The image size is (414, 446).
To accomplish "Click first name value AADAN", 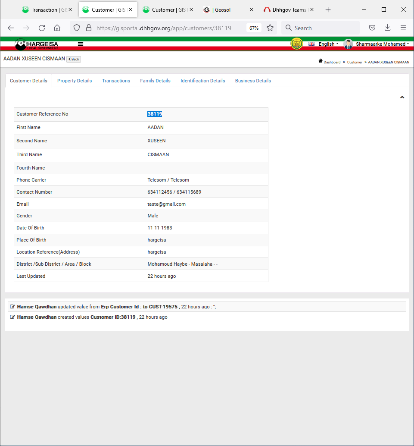I will click(156, 127).
